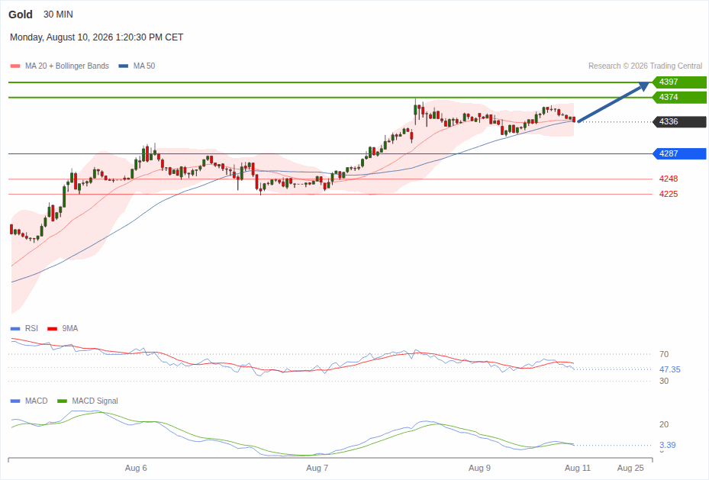
Task: Click the 4225 support price label
Action: [669, 195]
